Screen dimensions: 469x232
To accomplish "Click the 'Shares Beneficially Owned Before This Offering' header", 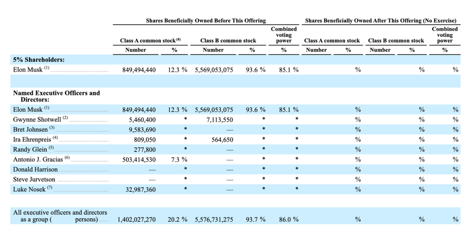I will pyautogui.click(x=206, y=21).
